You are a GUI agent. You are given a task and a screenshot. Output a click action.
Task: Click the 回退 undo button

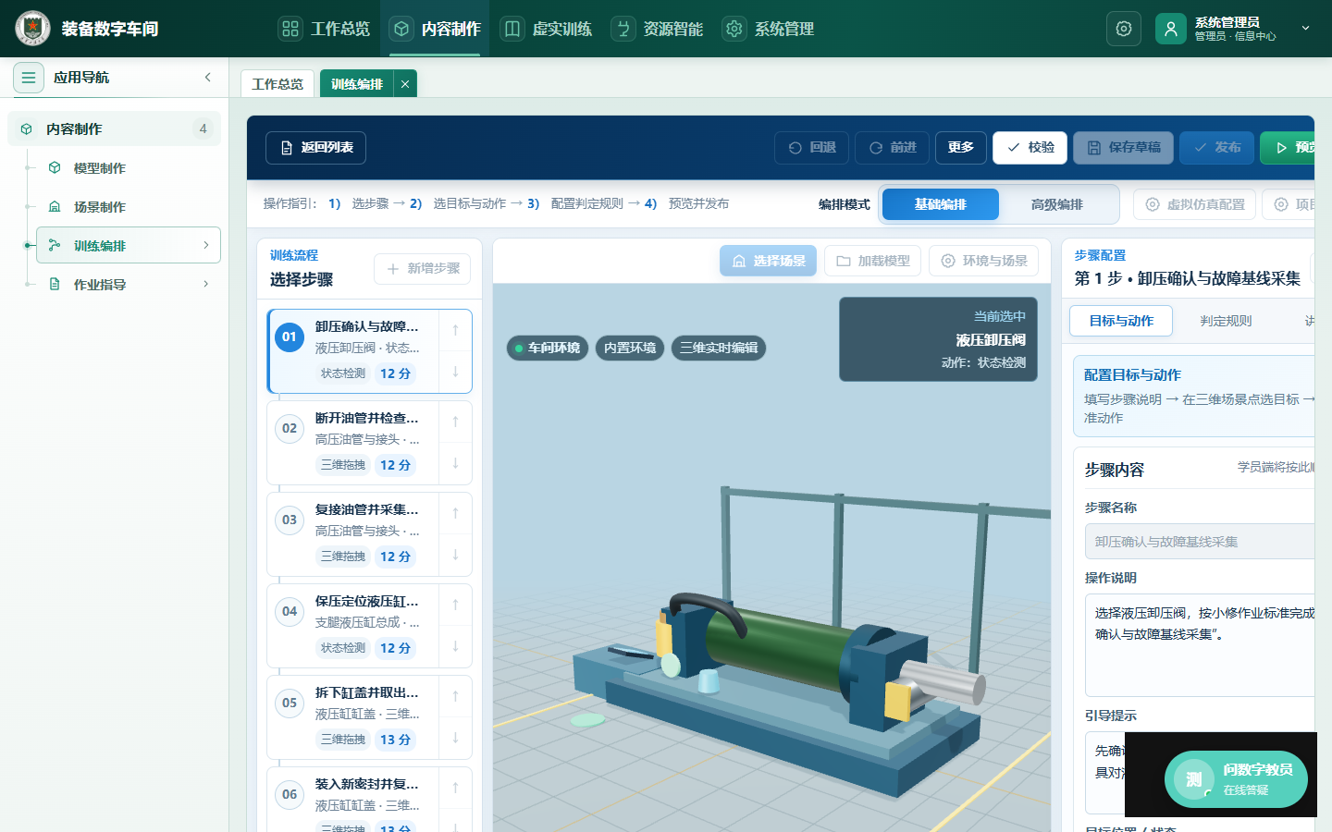pyautogui.click(x=811, y=148)
